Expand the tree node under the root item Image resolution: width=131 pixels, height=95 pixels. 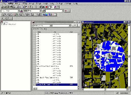pos(2,24)
